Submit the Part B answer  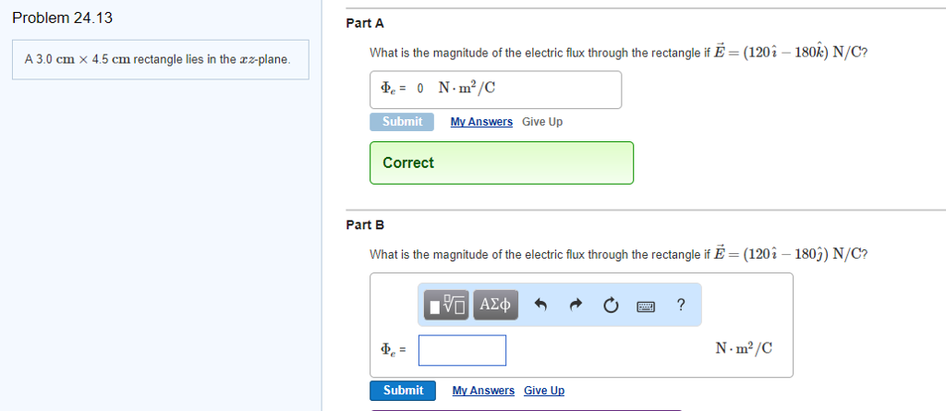coord(403,391)
